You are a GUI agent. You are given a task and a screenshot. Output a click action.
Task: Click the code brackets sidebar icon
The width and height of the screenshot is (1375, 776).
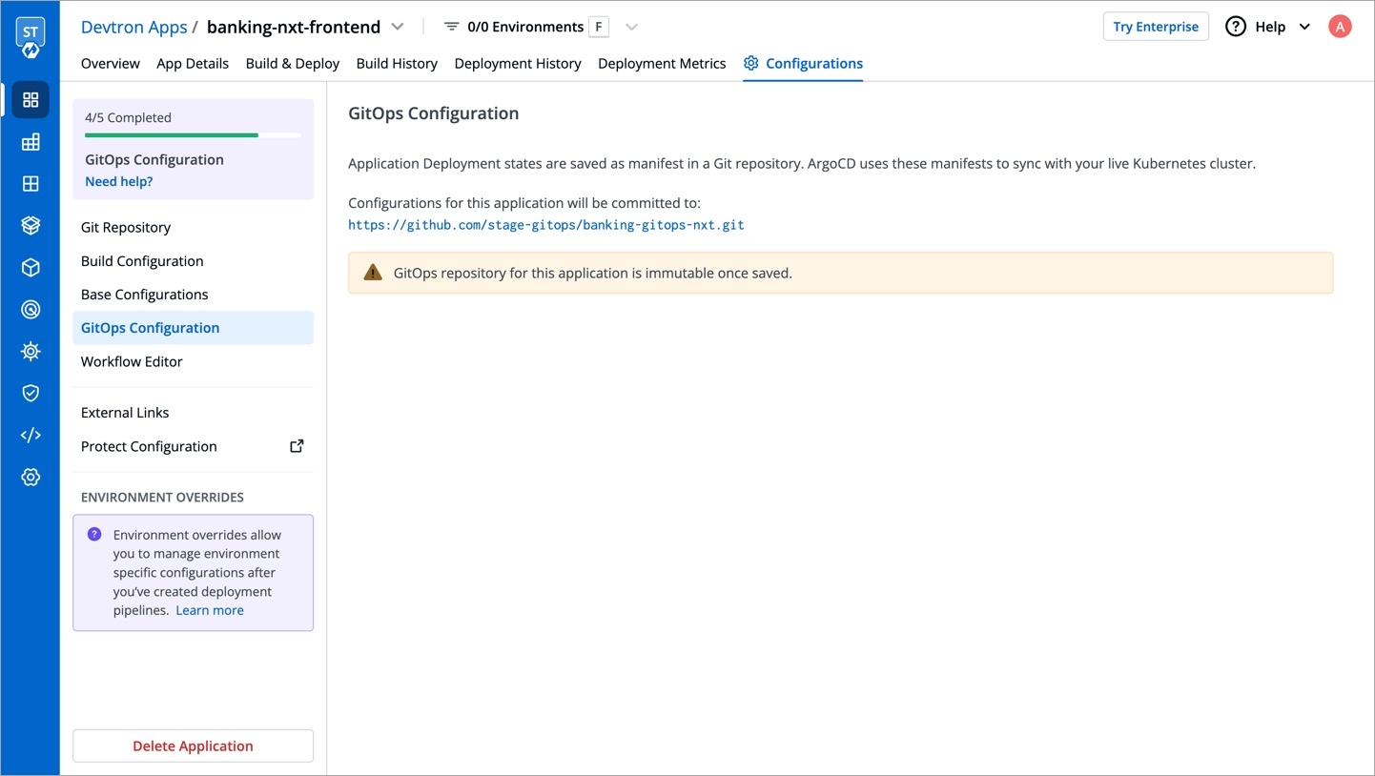[31, 436]
